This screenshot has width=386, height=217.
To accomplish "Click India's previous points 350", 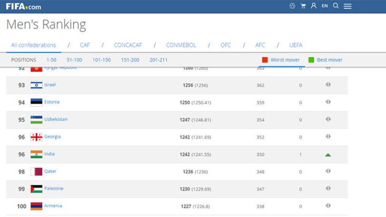I will [x=260, y=155].
